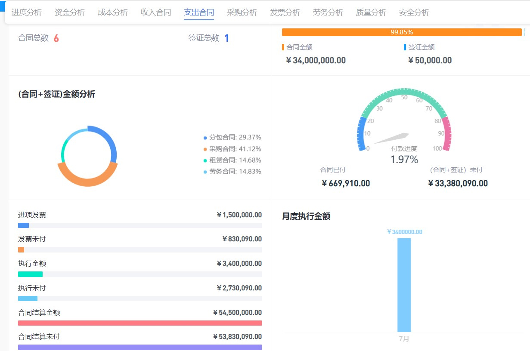Go to the 安全分析 tab
530x351 pixels.
[414, 12]
